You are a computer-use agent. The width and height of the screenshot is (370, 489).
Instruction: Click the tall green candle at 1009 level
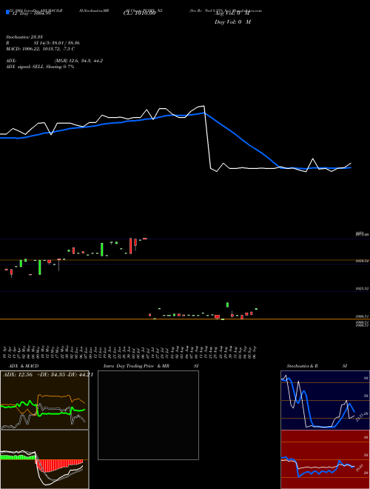point(228,305)
